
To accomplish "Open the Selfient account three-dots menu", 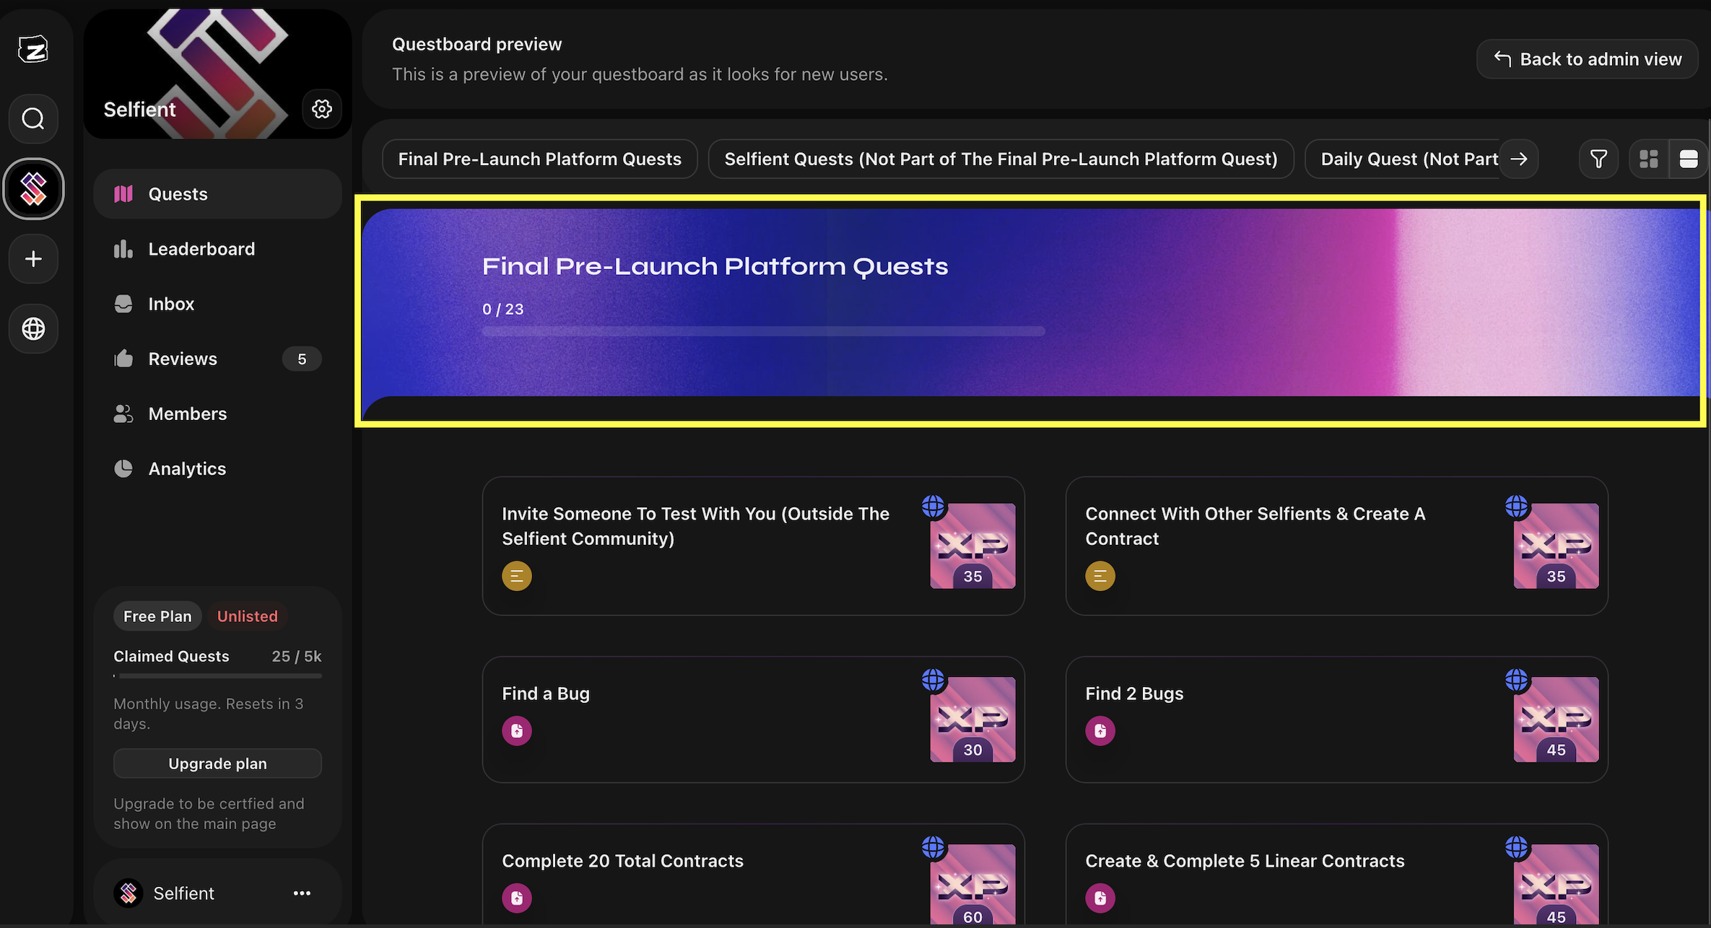I will point(302,893).
